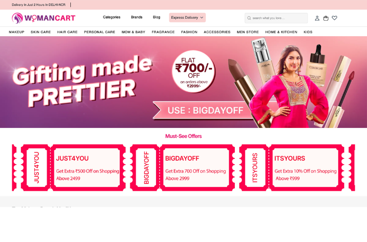The width and height of the screenshot is (367, 242).
Task: Open the Brands menu
Action: click(x=137, y=17)
